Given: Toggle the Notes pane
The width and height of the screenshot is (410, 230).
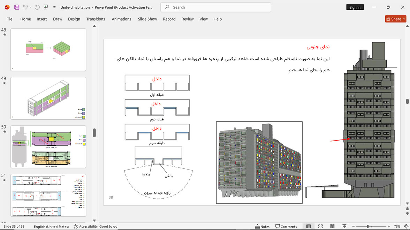Looking at the screenshot, I should (262, 226).
